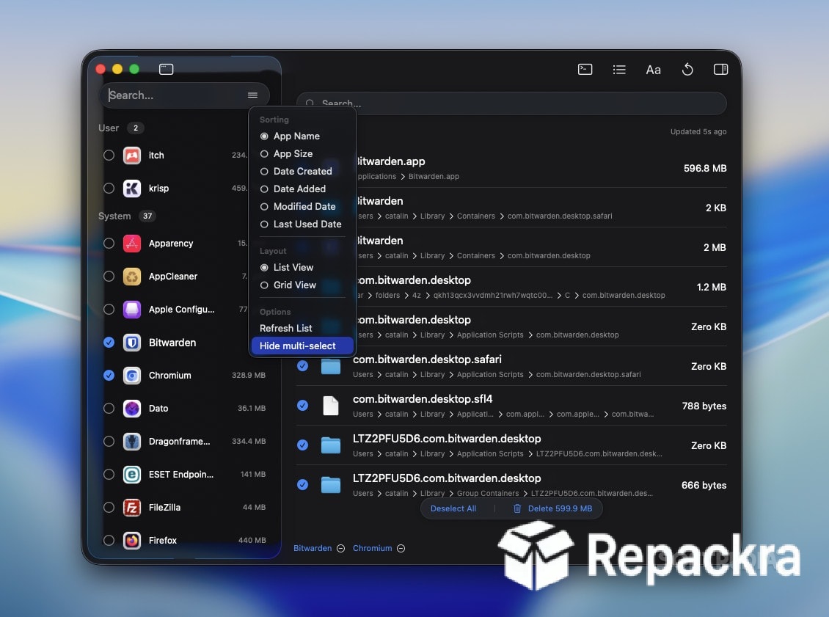
Task: Click Hide multi-select option
Action: click(302, 346)
